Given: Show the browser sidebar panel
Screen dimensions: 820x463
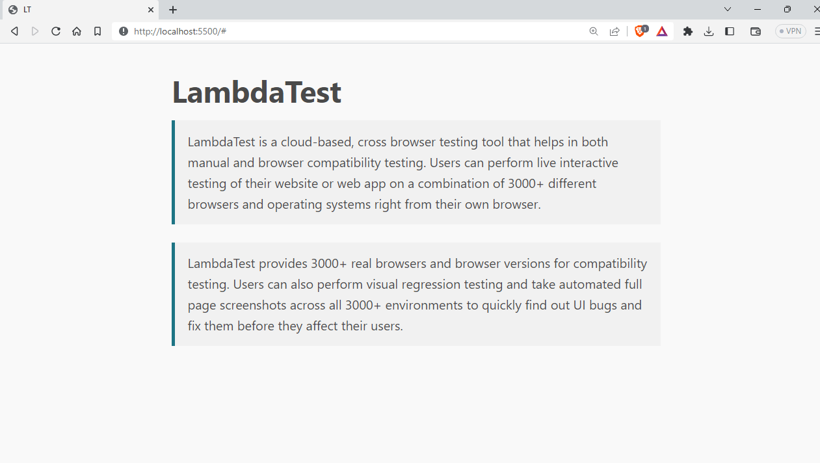Looking at the screenshot, I should click(x=729, y=31).
